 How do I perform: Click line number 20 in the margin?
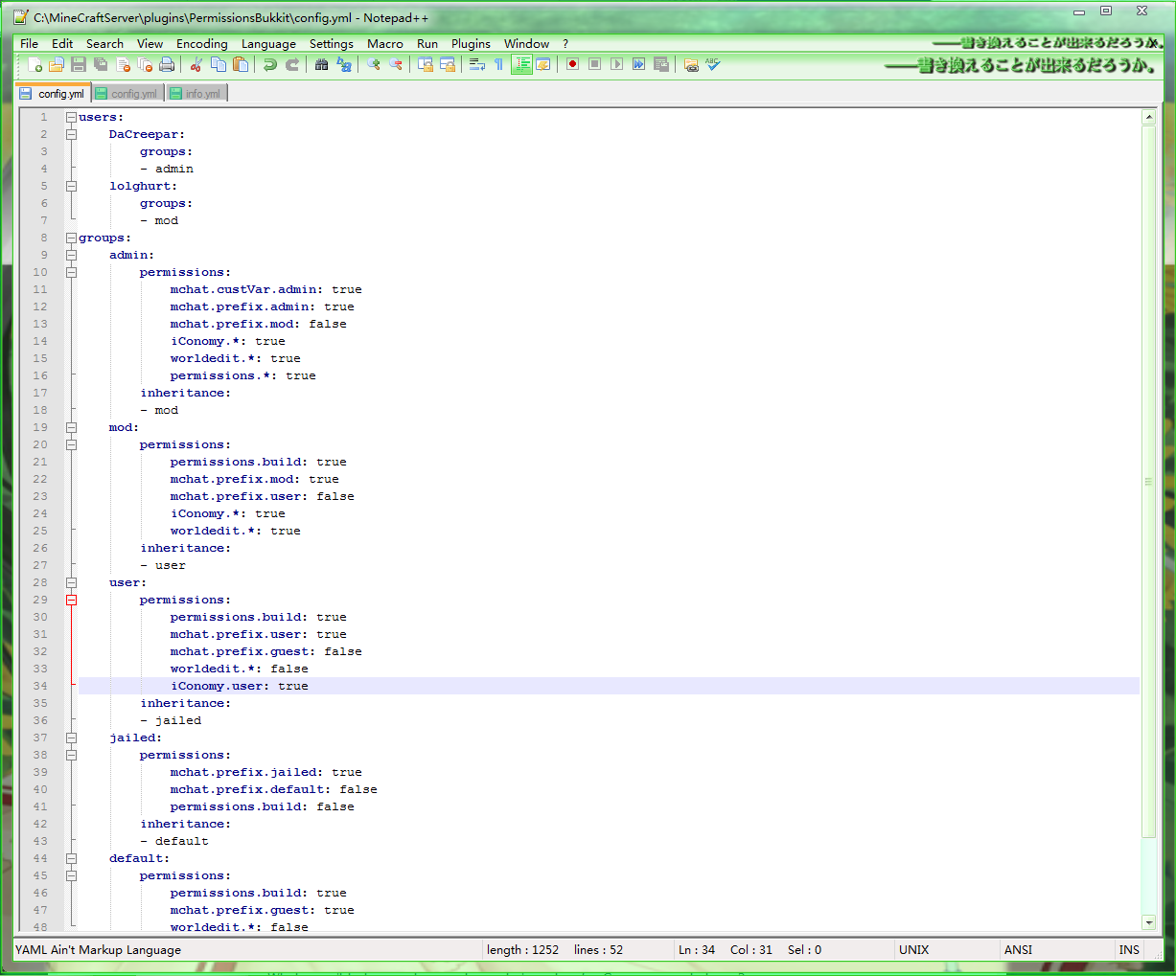(x=40, y=444)
